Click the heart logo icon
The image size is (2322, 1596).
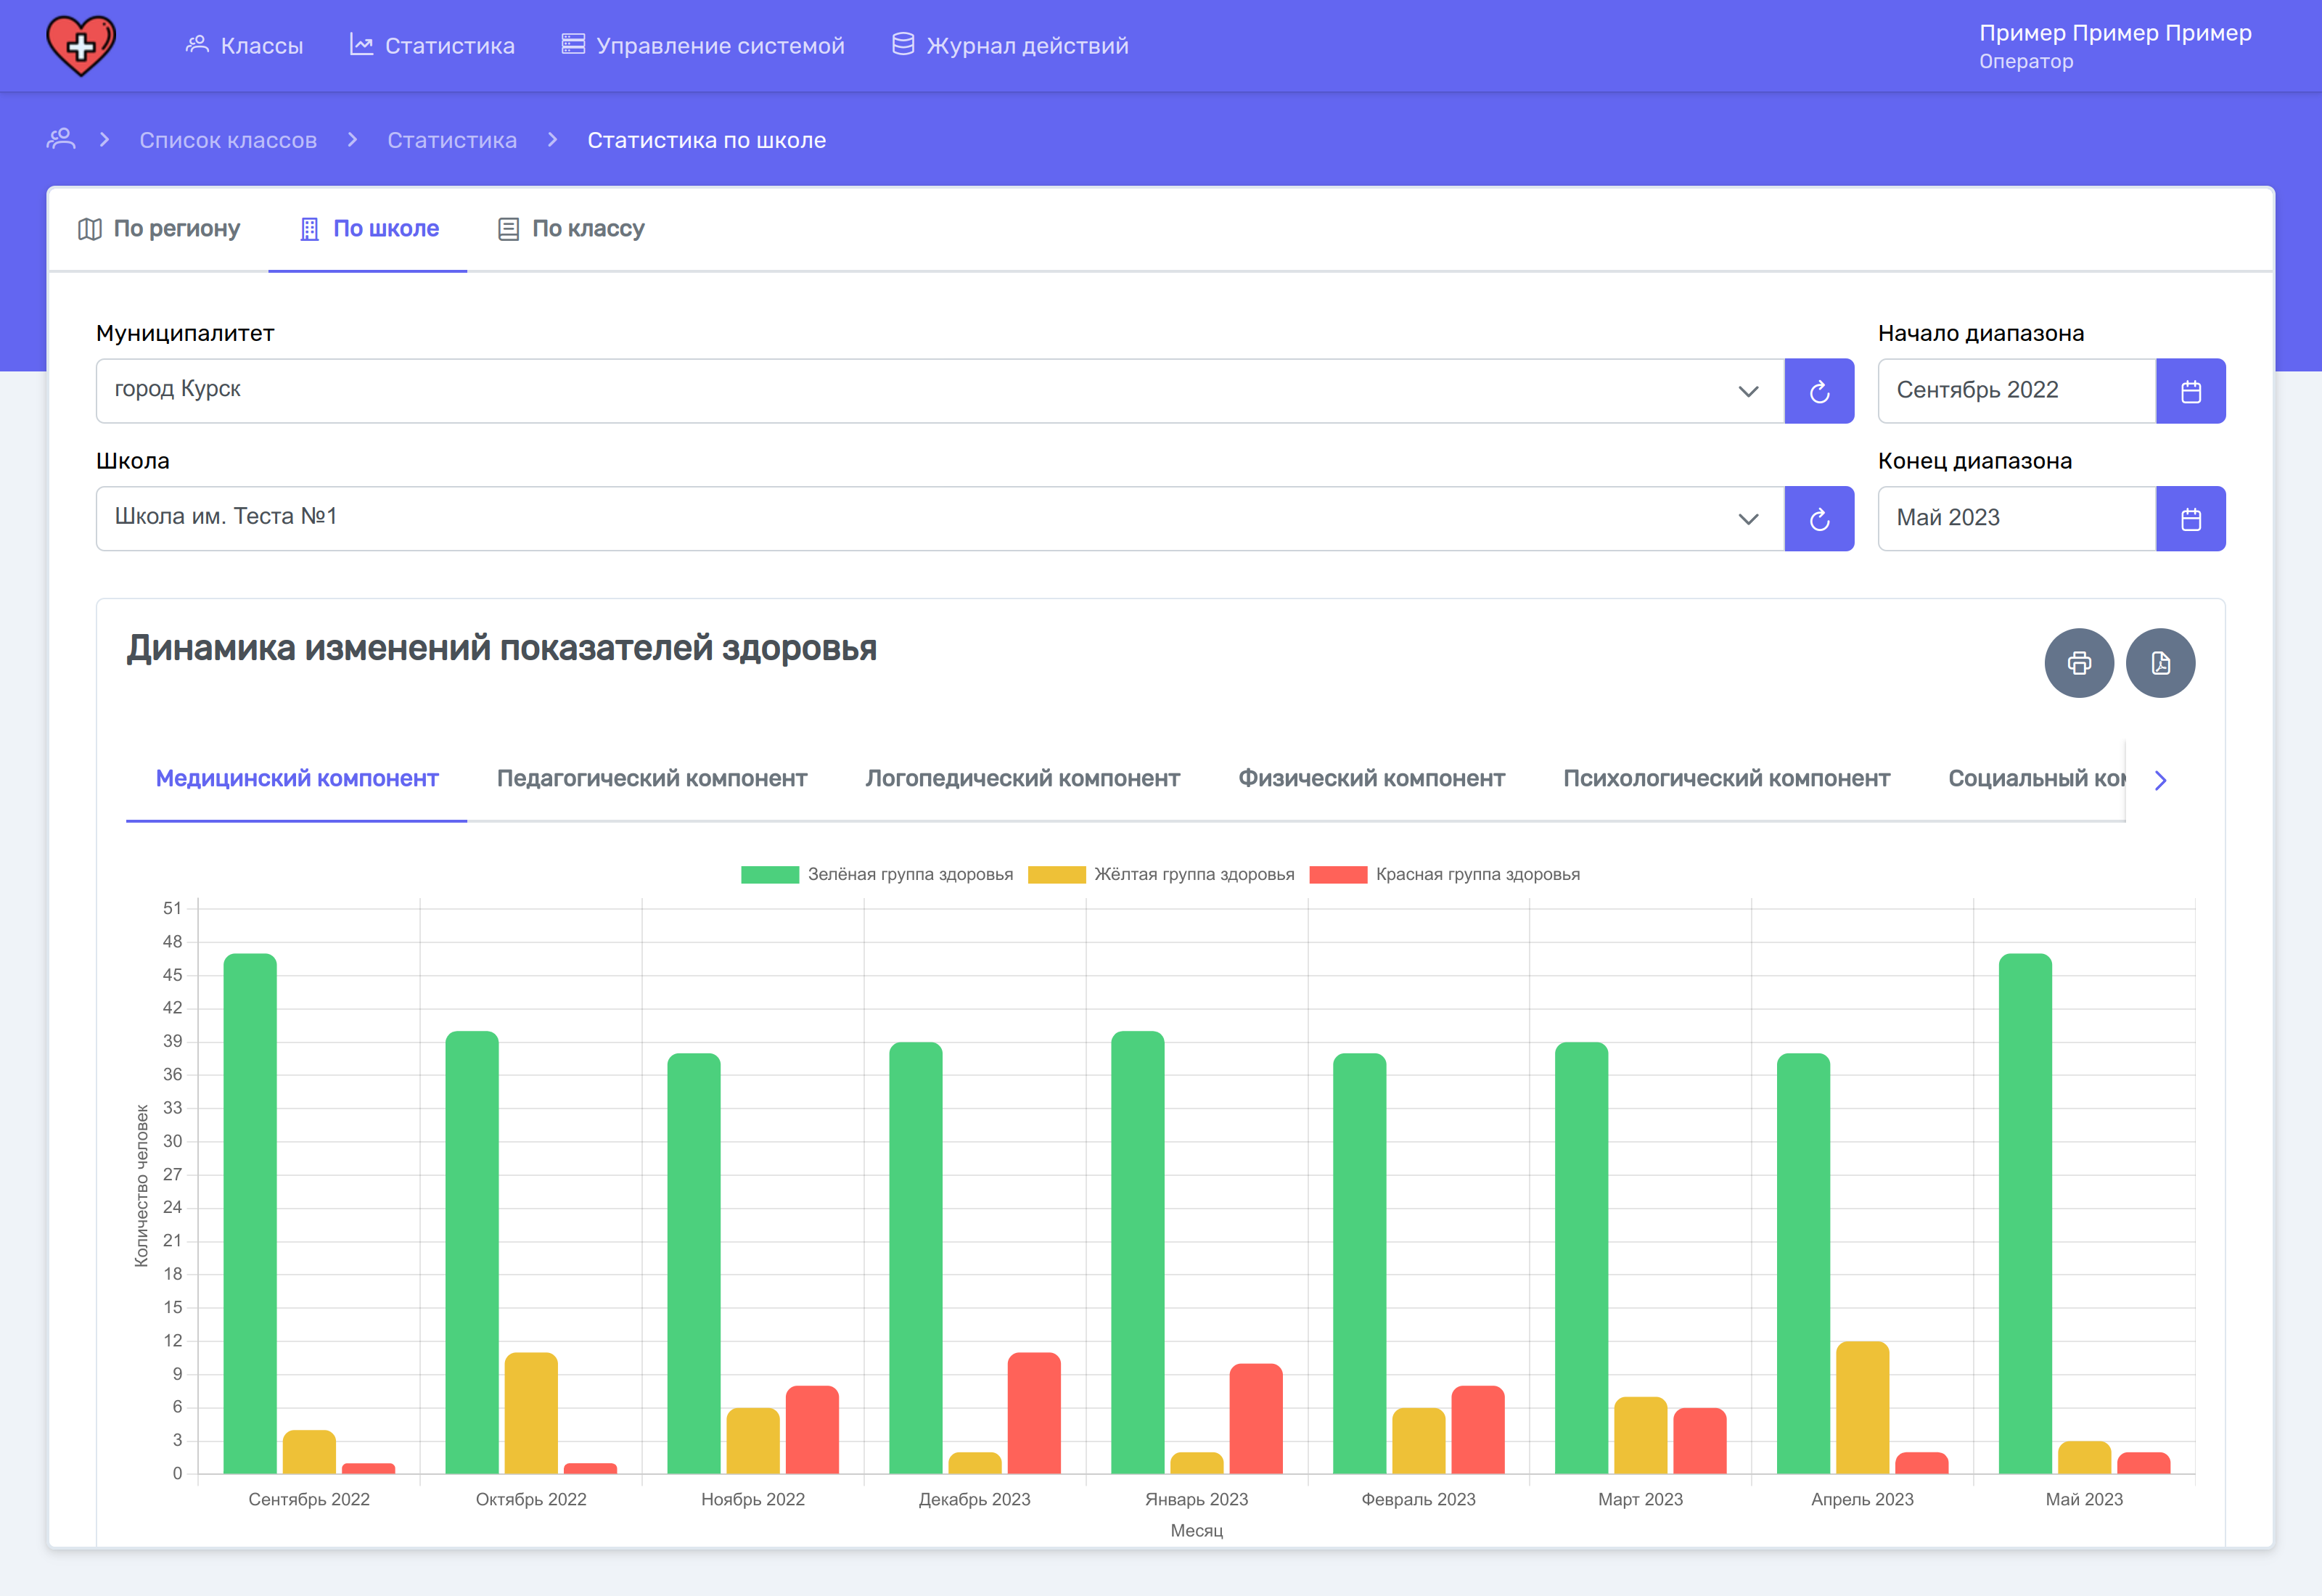[x=81, y=45]
